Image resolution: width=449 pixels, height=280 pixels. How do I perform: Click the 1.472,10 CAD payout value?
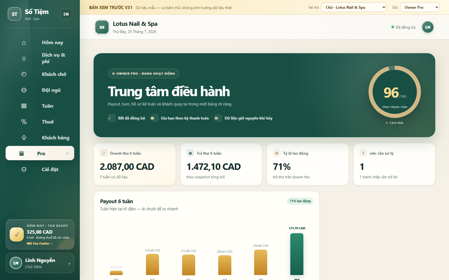[214, 167]
